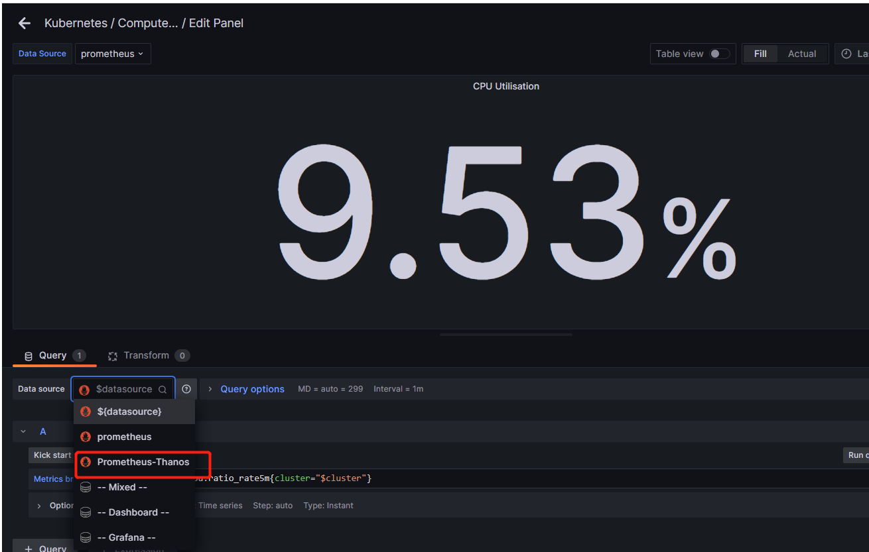Click the database icon beside -- Mixed --
The image size is (869, 552).
[x=86, y=487]
